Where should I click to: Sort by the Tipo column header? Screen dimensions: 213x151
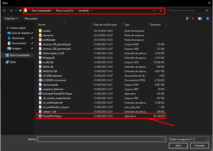point(127,25)
